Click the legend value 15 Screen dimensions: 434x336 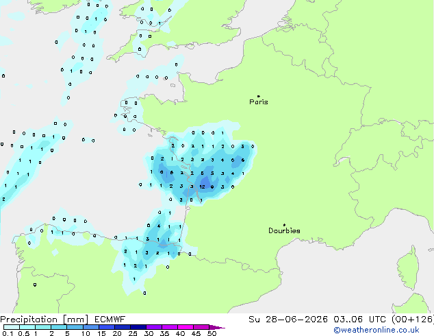pyautogui.click(x=101, y=333)
